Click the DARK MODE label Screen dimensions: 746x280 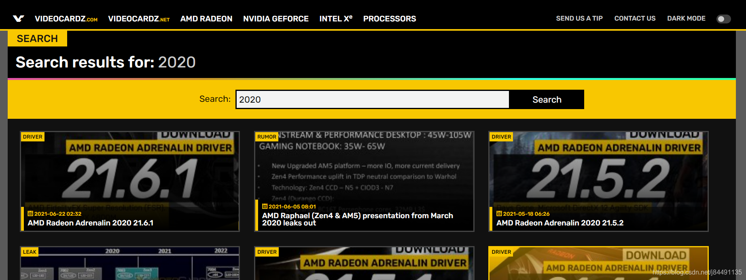click(686, 19)
